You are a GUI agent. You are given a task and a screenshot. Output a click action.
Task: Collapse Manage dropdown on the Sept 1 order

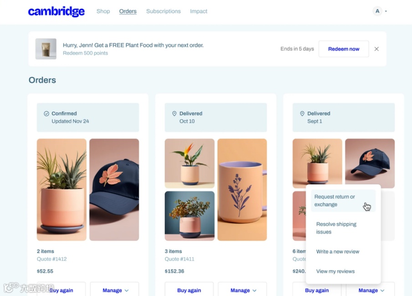click(x=371, y=290)
